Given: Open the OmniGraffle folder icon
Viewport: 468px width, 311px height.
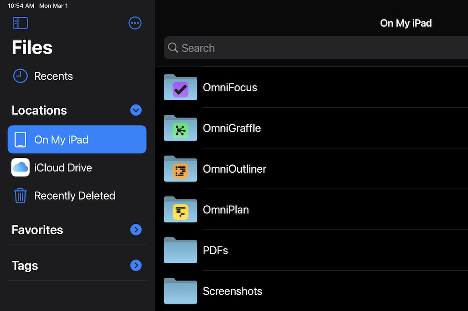Looking at the screenshot, I should [180, 128].
